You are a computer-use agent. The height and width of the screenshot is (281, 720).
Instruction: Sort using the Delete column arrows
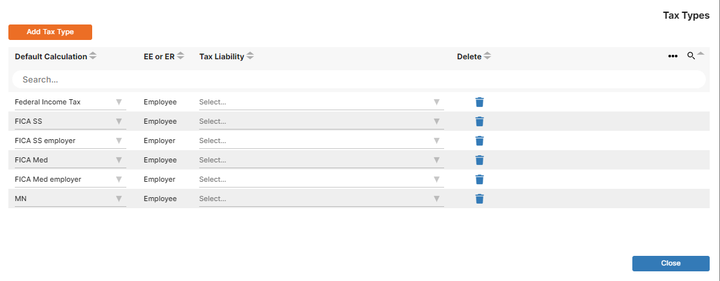click(x=488, y=56)
